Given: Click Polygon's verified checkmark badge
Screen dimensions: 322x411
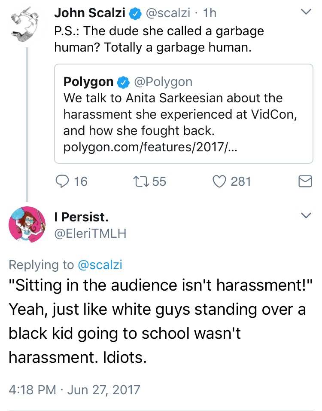Looking at the screenshot, I should click(123, 82).
